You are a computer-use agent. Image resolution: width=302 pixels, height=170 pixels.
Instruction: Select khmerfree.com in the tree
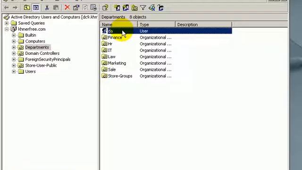[32, 29]
